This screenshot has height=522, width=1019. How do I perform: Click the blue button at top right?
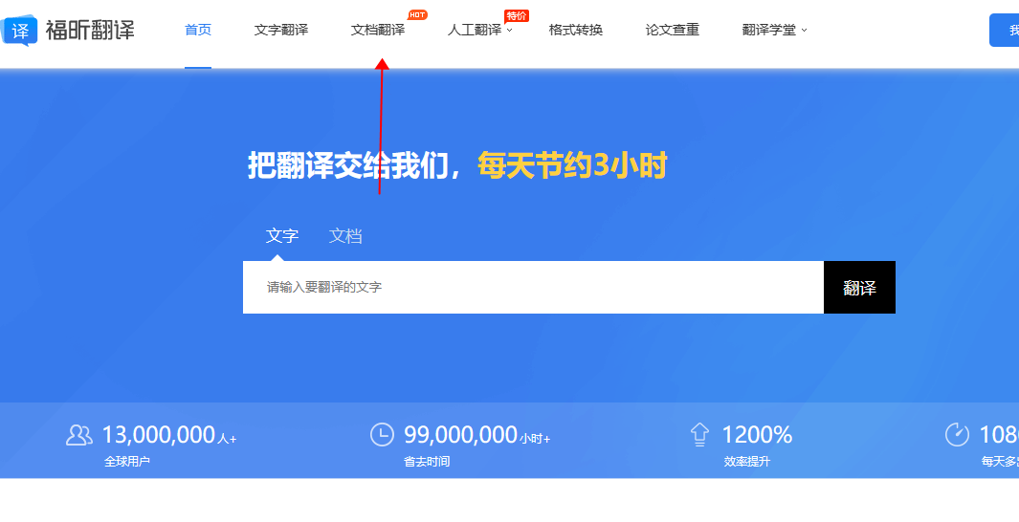(x=1004, y=30)
